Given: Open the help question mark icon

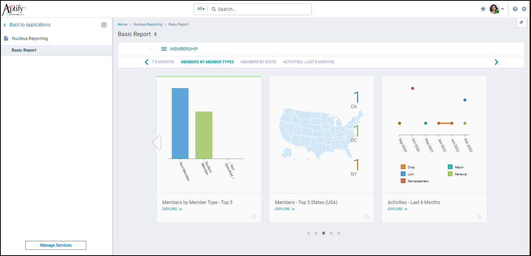Looking at the screenshot, I should tap(515, 9).
